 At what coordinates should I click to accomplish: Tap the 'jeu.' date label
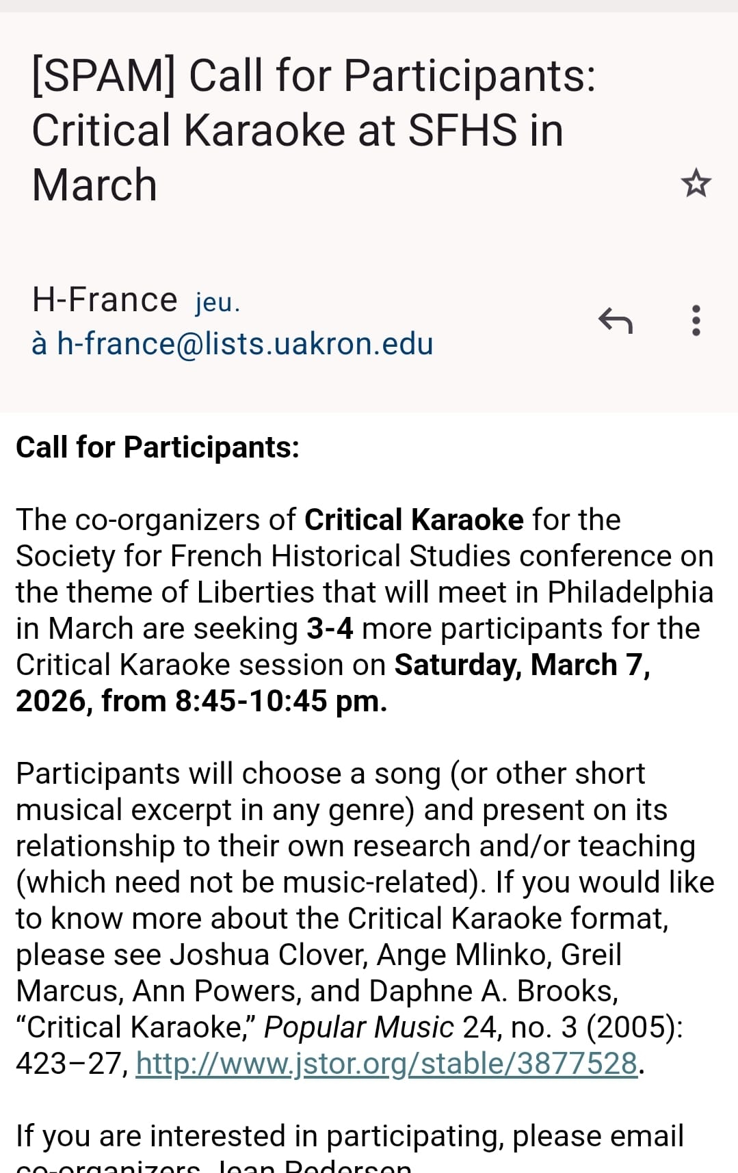coord(218,302)
